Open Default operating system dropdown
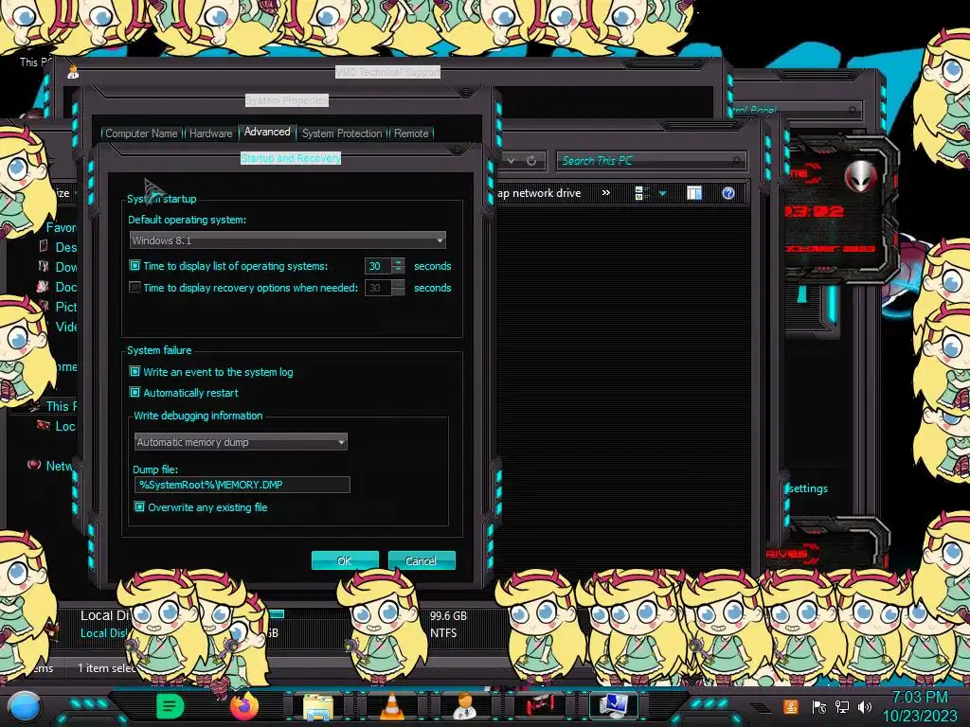This screenshot has width=970, height=727. point(287,239)
